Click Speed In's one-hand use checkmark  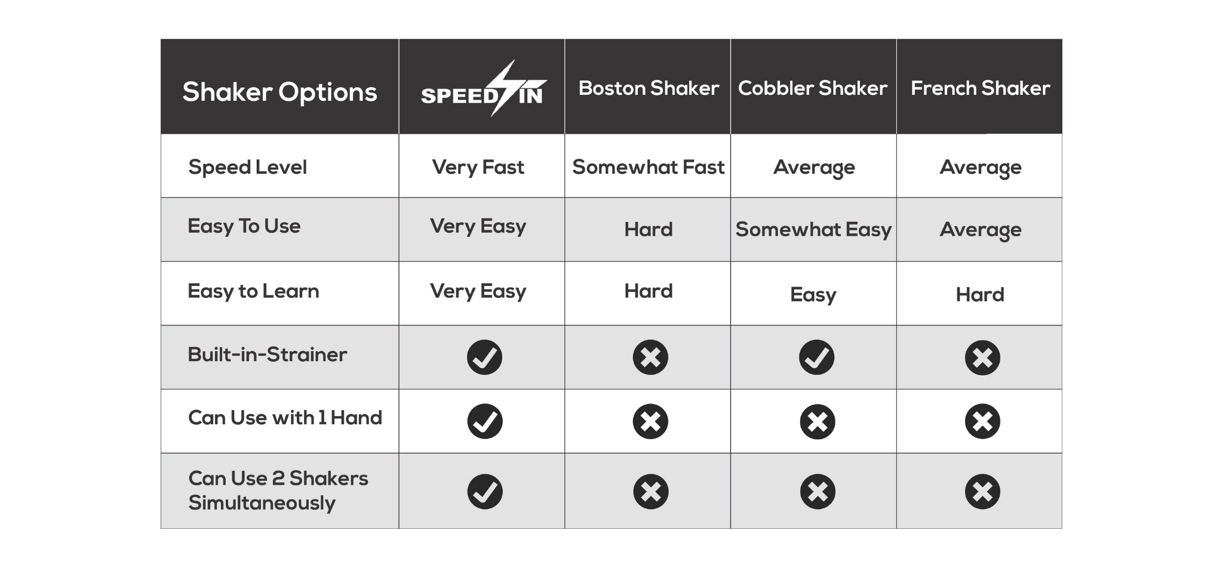pos(484,421)
